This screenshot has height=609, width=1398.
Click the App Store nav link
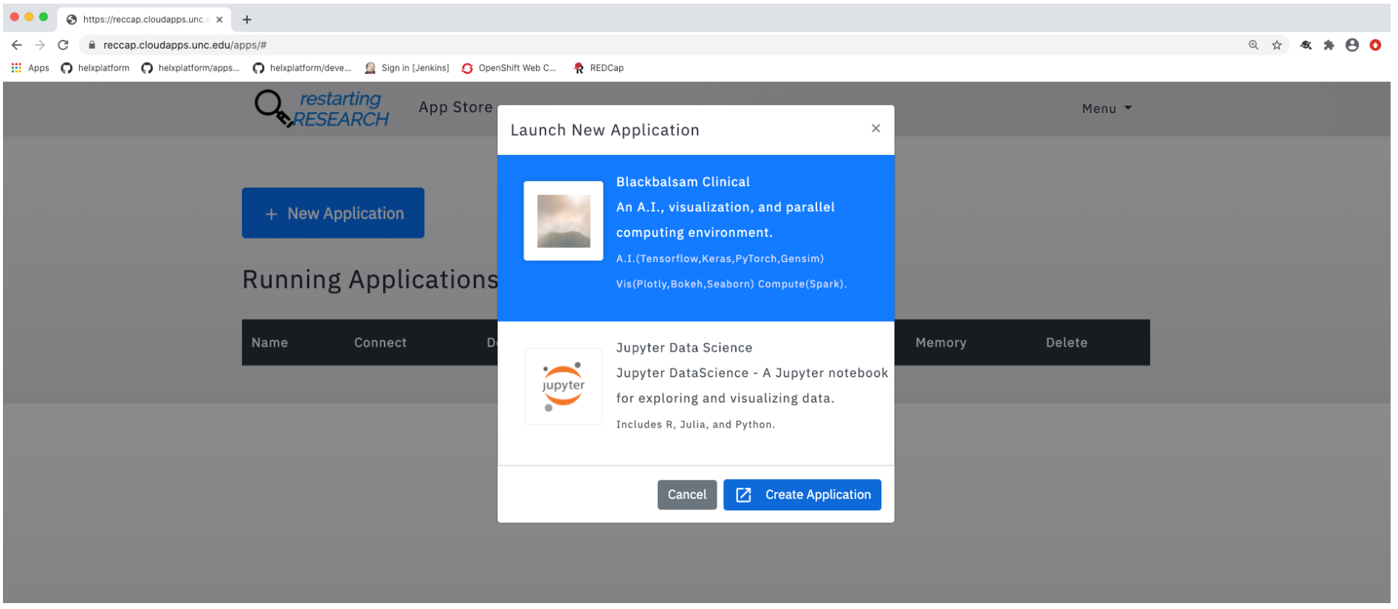point(455,107)
